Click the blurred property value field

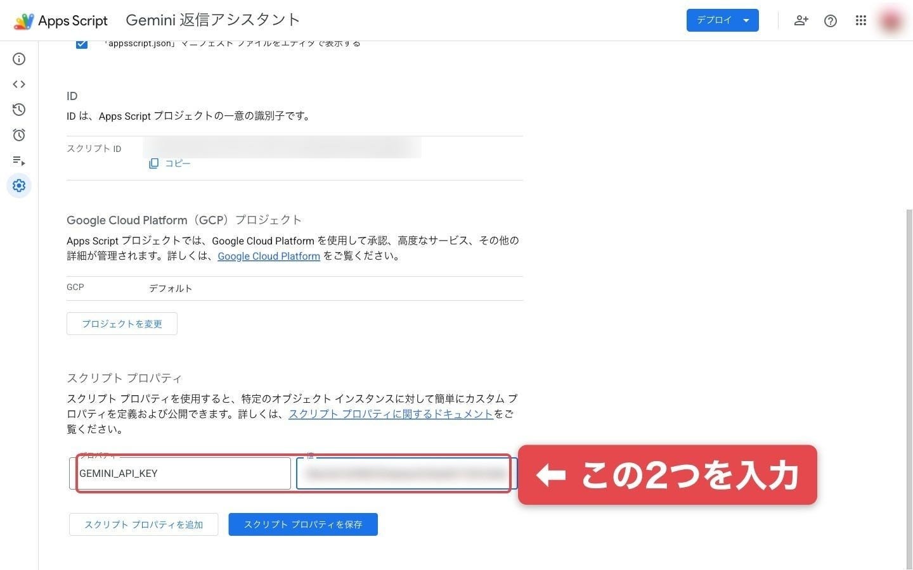pyautogui.click(x=406, y=473)
